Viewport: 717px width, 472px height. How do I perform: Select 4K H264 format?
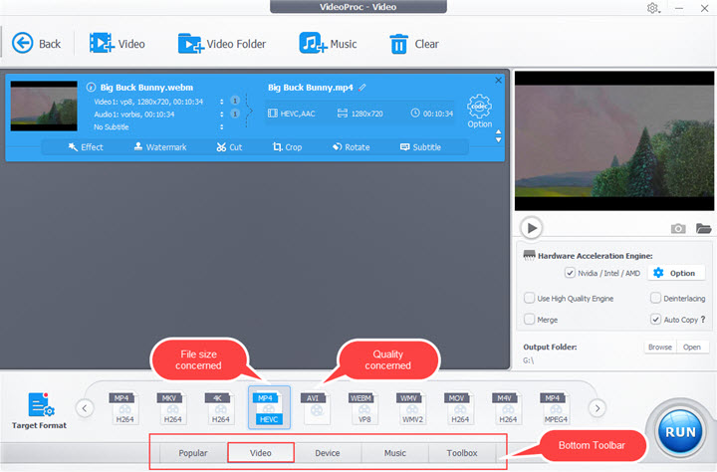tap(220, 407)
